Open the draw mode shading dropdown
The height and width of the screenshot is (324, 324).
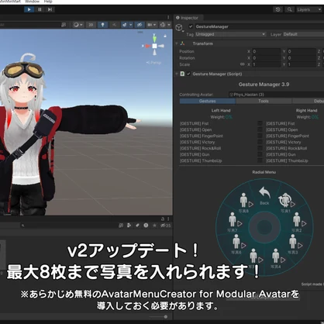(78, 25)
